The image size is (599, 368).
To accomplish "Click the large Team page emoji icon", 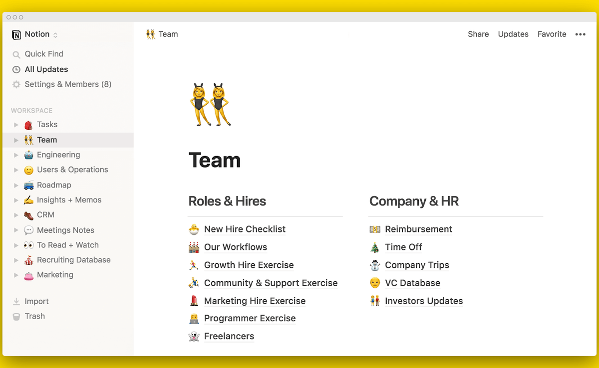I will click(210, 104).
